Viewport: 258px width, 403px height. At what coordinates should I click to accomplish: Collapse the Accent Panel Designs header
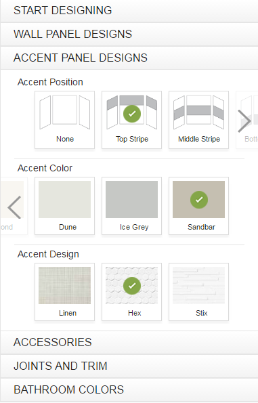pyautogui.click(x=129, y=58)
